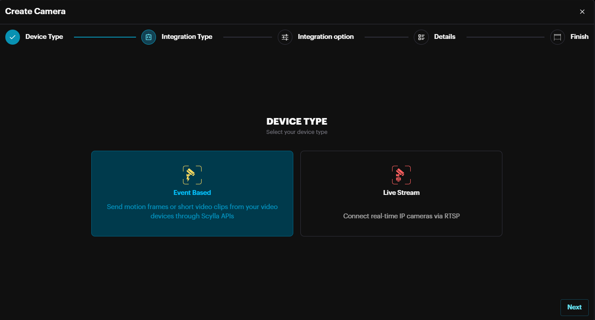The image size is (595, 320).
Task: Click the Live Stream title text
Action: [x=401, y=193]
